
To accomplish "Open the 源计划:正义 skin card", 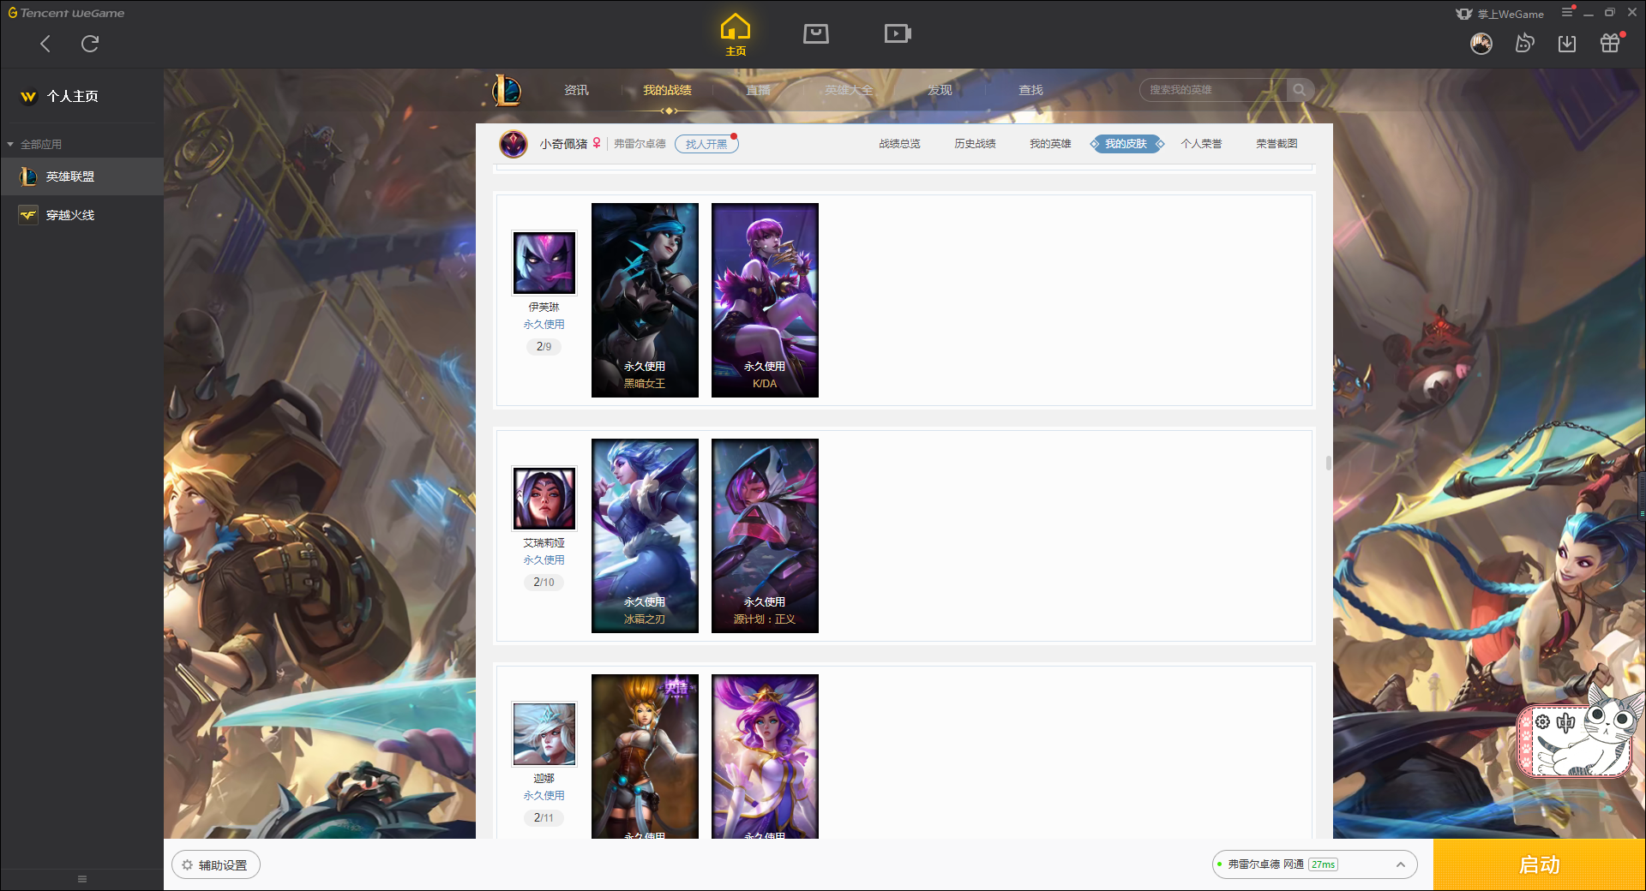I will pyautogui.click(x=765, y=535).
